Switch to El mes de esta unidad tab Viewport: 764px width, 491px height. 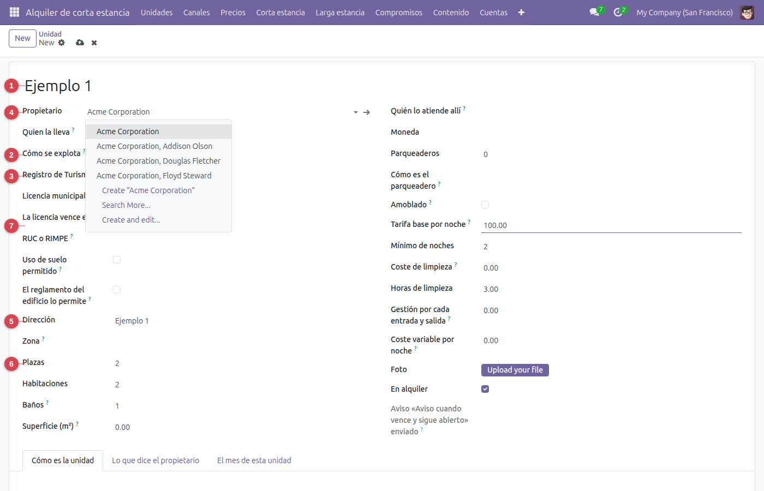[x=254, y=460]
